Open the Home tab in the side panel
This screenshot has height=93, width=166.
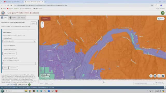click(x=4, y=18)
